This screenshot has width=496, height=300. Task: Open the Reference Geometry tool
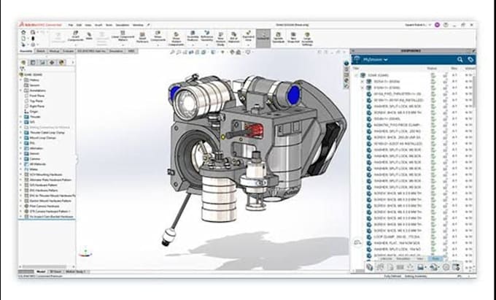tap(207, 36)
